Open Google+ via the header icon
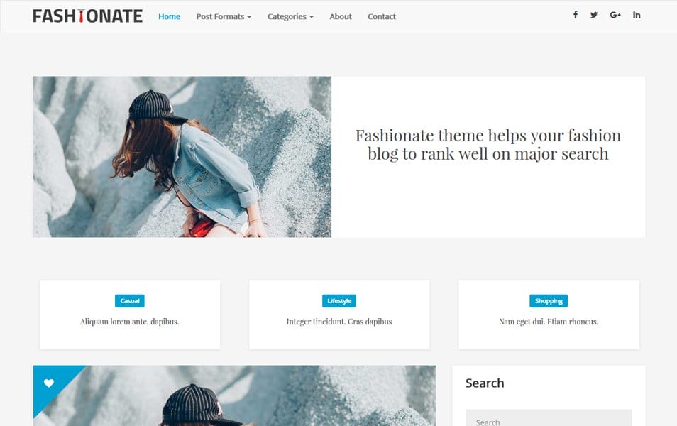 tap(615, 14)
